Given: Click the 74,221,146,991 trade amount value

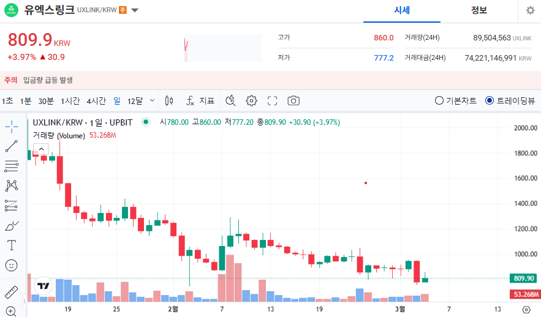Looking at the screenshot, I should click(x=490, y=58).
